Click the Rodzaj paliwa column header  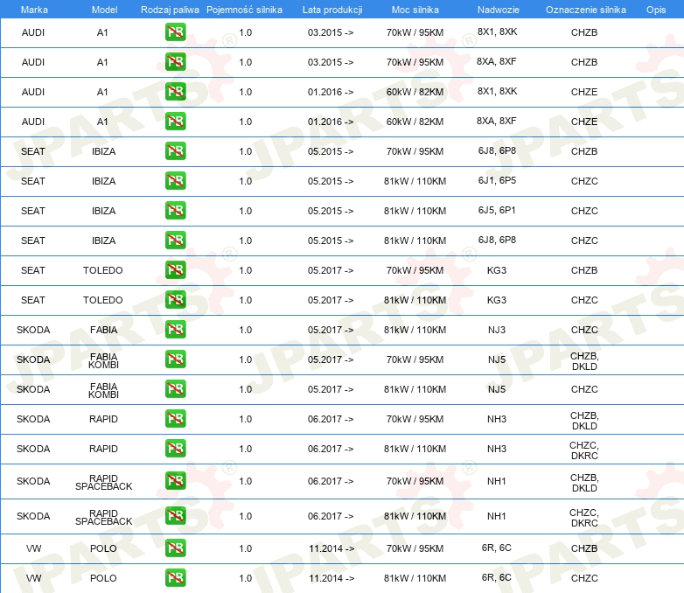[x=169, y=9]
